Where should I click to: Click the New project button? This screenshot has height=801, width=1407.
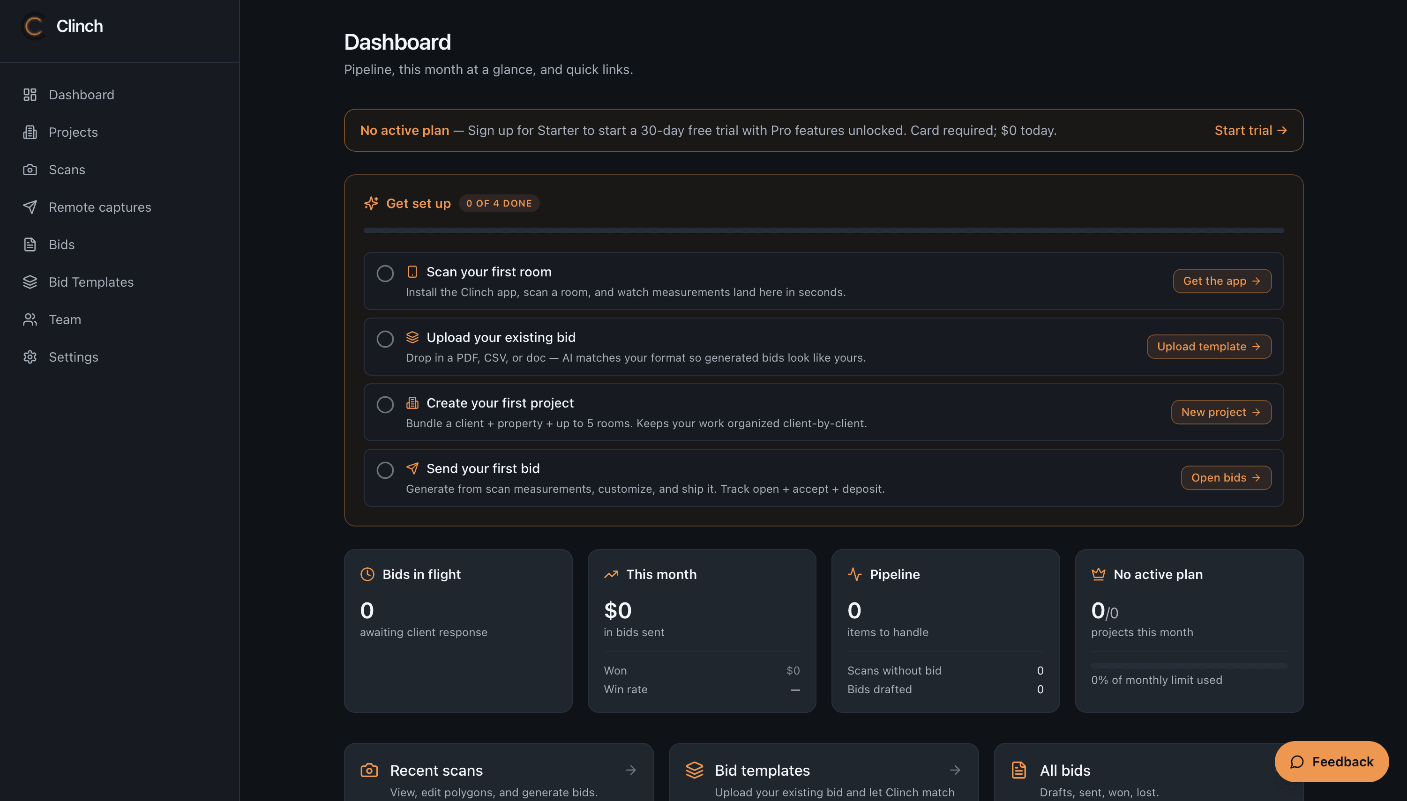1221,412
